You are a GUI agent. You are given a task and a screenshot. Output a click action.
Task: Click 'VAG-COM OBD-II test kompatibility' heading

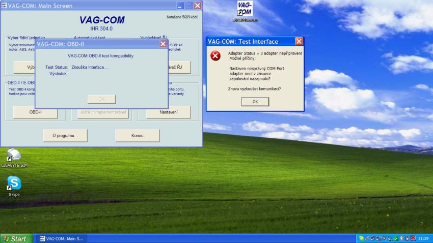(x=100, y=56)
